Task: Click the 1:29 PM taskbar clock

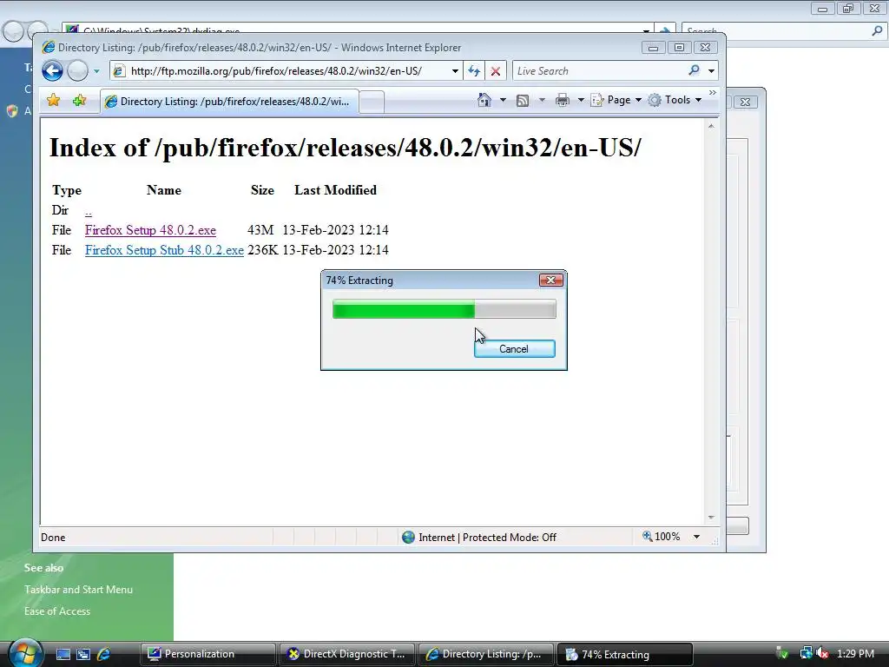Action: [855, 653]
